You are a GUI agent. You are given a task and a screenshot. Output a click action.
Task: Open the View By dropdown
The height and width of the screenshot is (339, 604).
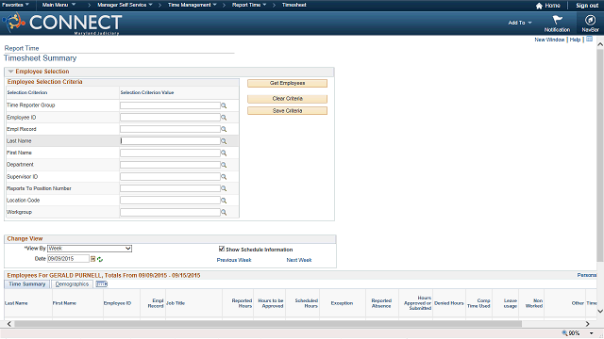[90, 249]
